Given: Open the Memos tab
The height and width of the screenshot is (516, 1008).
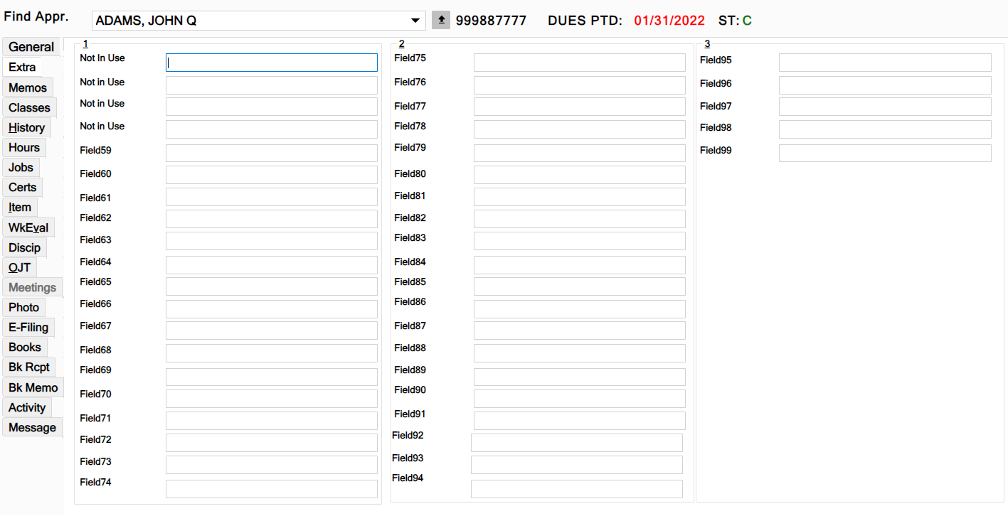Looking at the screenshot, I should click(28, 87).
